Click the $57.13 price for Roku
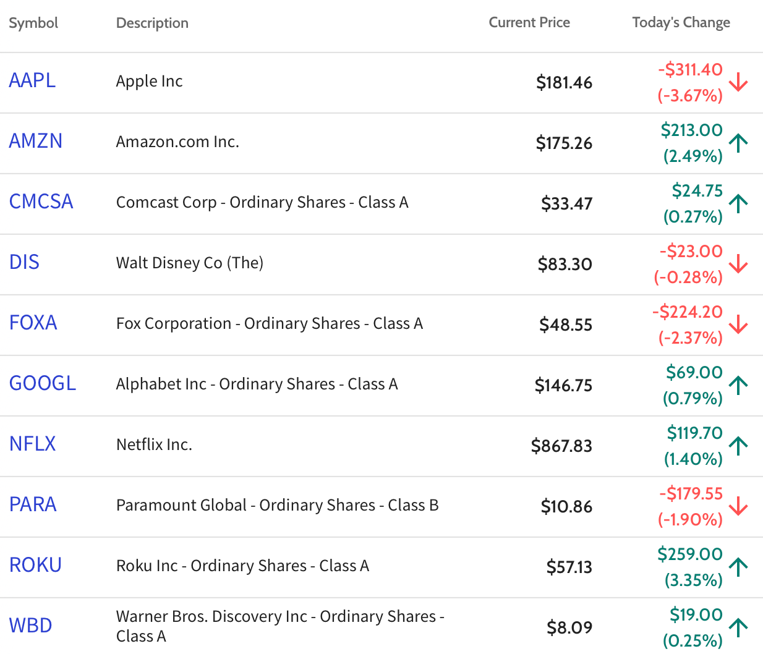Screen dimensions: 763x654 pyautogui.click(x=569, y=567)
